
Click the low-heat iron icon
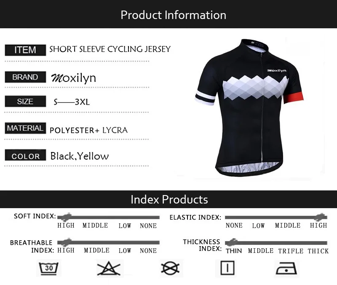tap(286, 268)
